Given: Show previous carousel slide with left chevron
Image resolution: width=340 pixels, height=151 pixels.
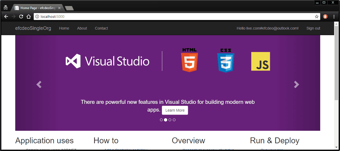Looking at the screenshot, I should 39,84.
